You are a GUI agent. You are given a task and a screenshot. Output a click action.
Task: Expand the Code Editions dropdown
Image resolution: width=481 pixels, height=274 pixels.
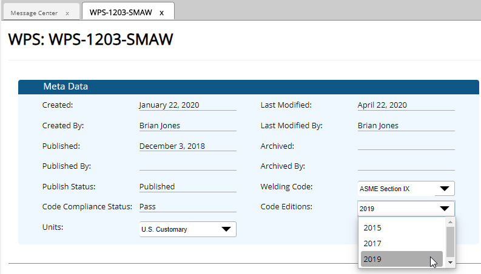tap(406, 209)
